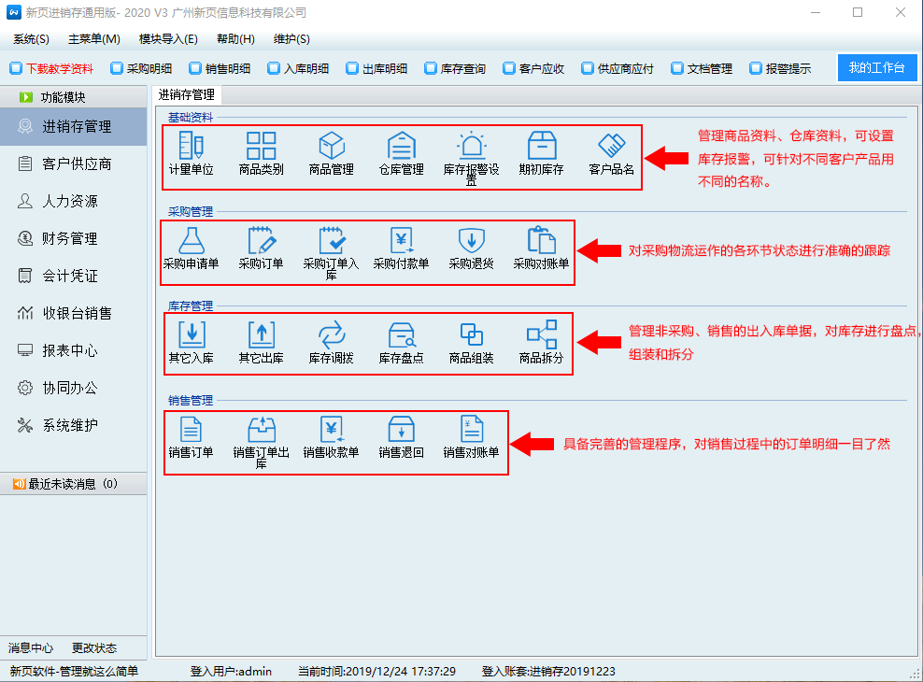This screenshot has height=682, width=923.
Task: Open 采购申请单 purchase request icon
Action: [192, 248]
